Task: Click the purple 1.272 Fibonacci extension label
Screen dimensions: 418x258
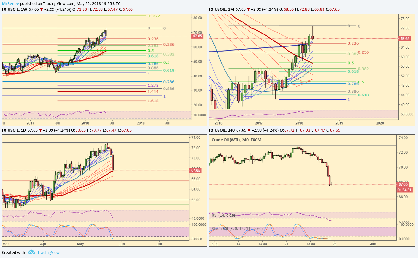Action: 153,85
